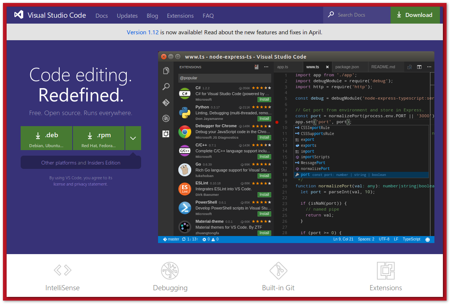Image resolution: width=451 pixels, height=305 pixels.
Task: Change the TypeScript language mode in status bar
Action: coord(411,239)
